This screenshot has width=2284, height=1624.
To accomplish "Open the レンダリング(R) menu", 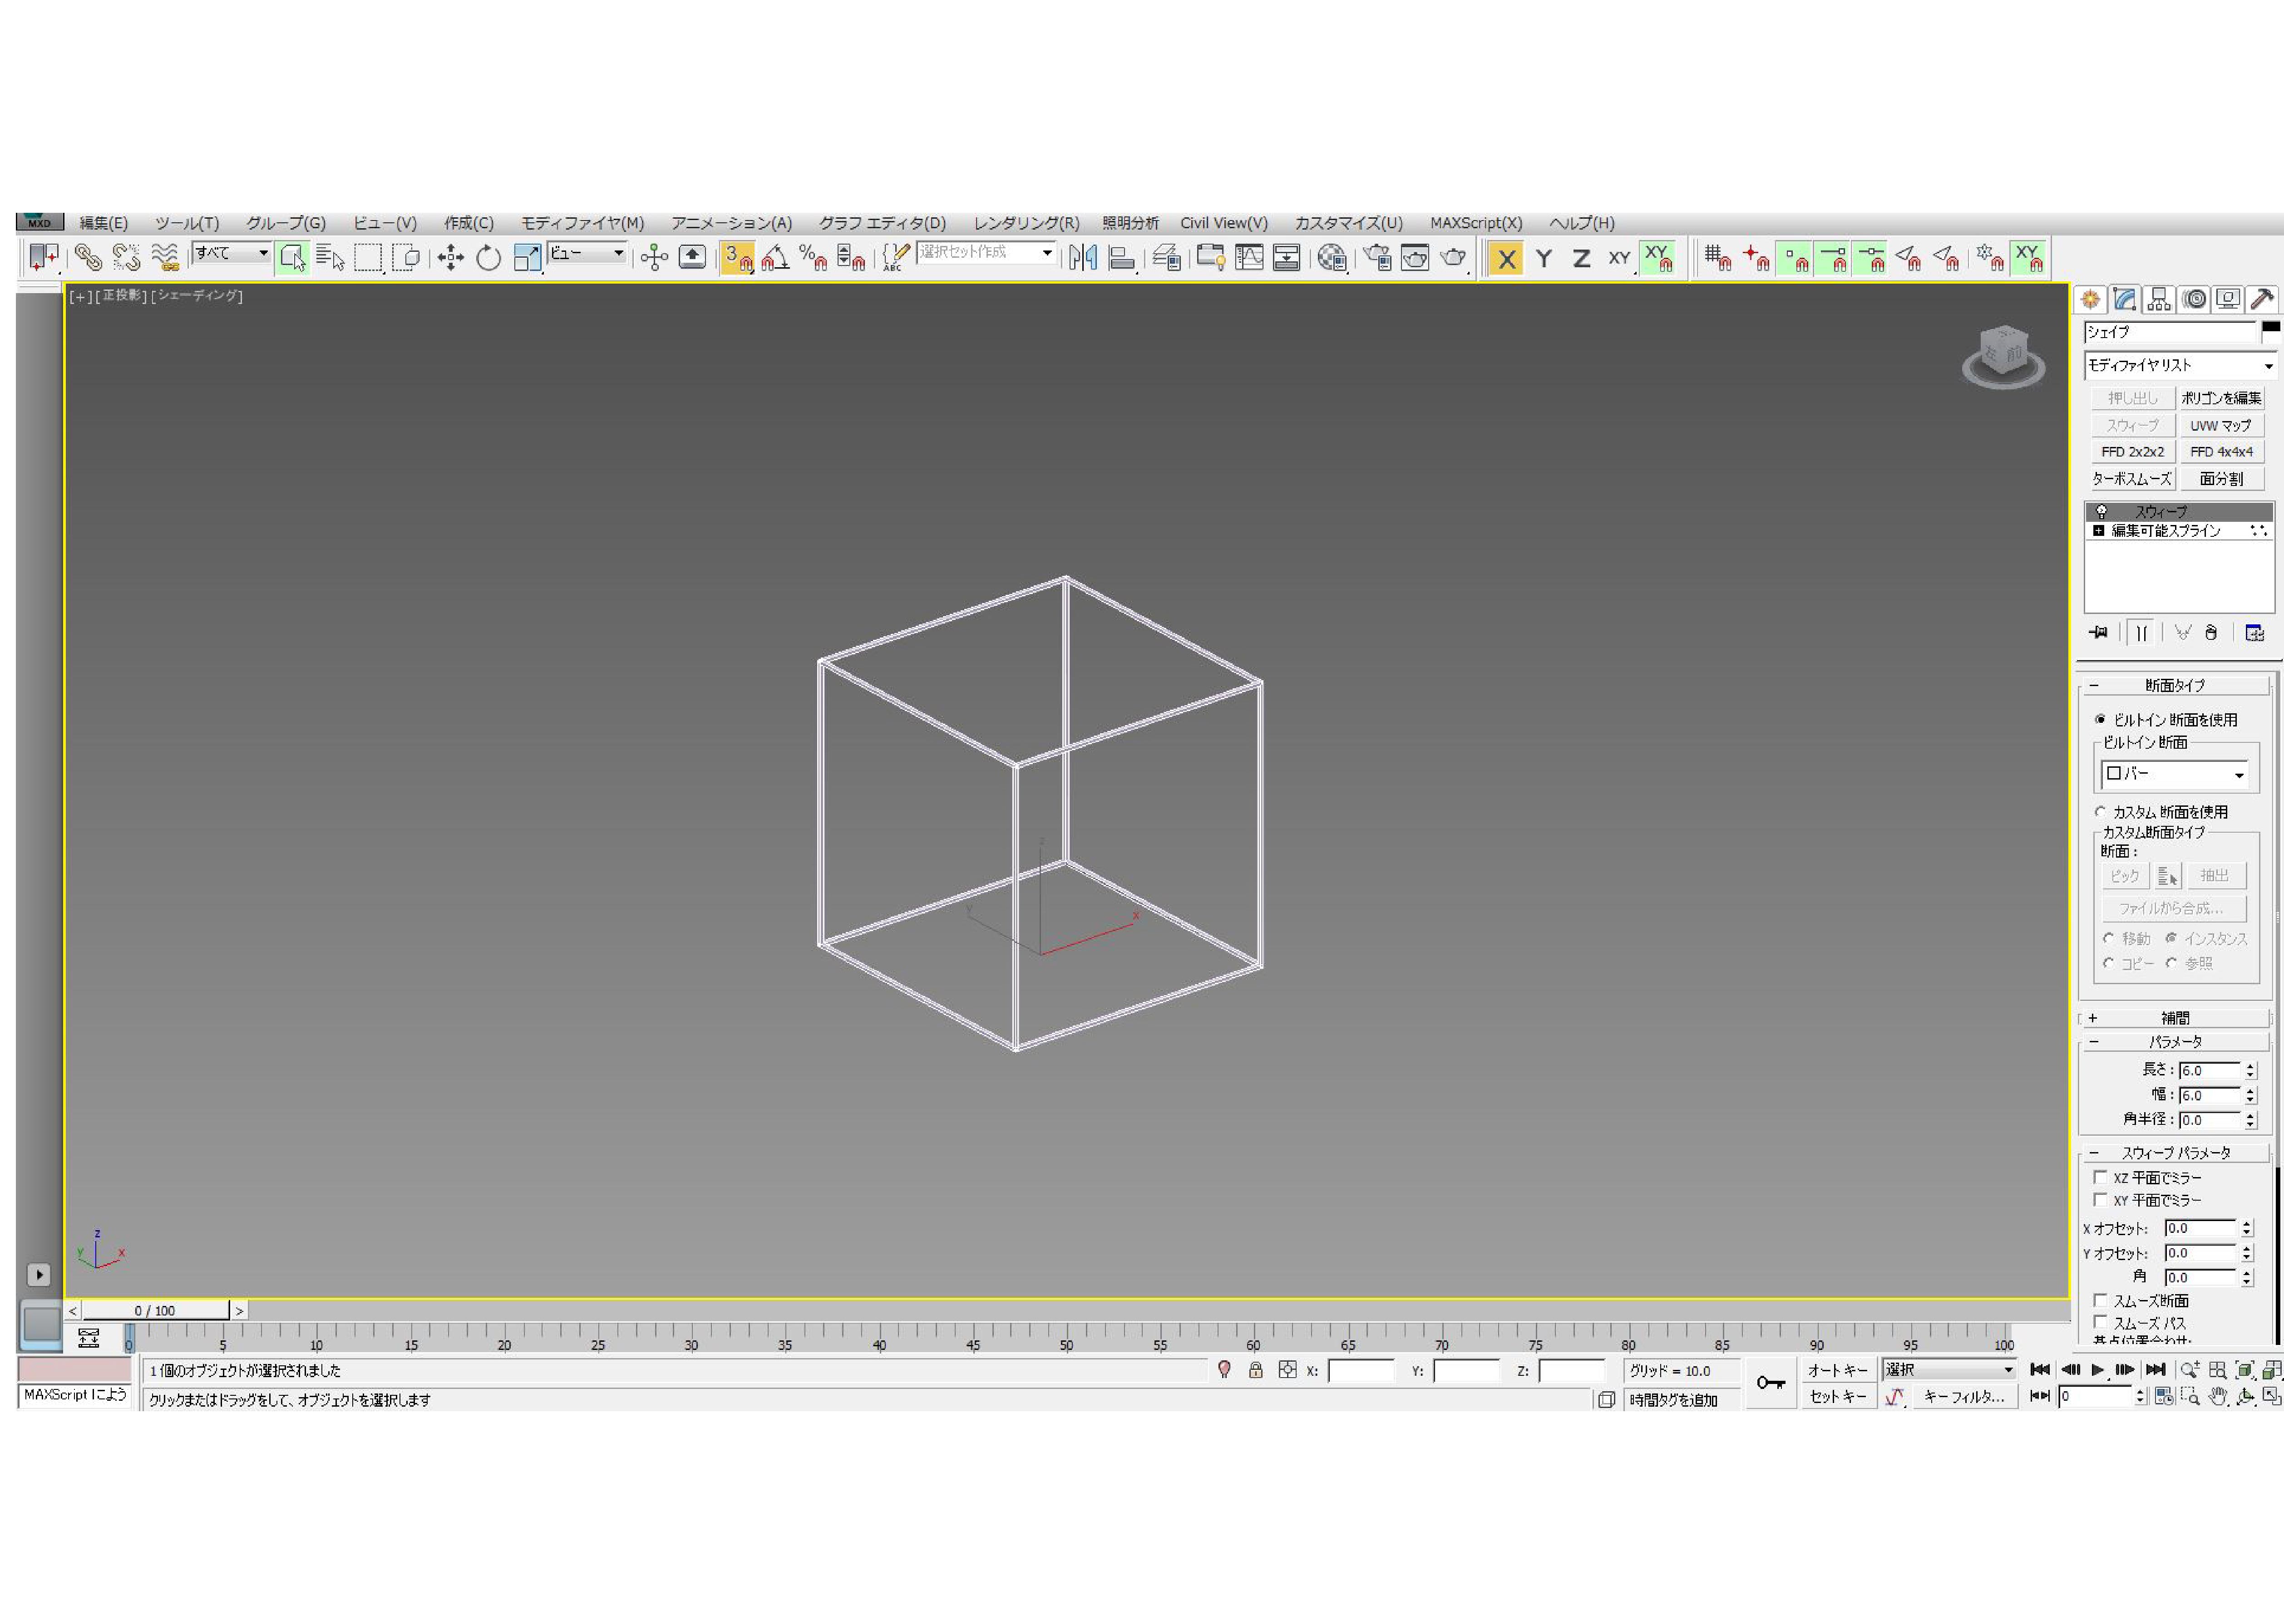I will coord(1026,223).
